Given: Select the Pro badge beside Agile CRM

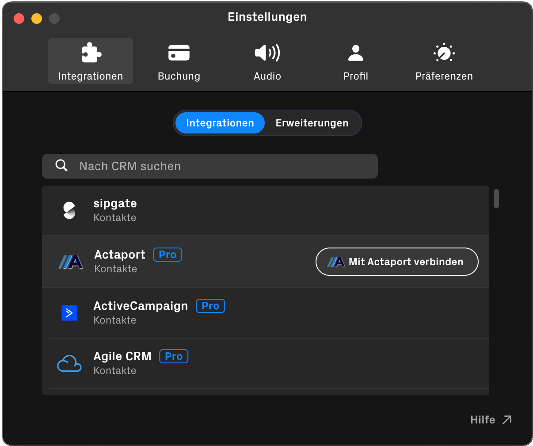Looking at the screenshot, I should point(174,356).
